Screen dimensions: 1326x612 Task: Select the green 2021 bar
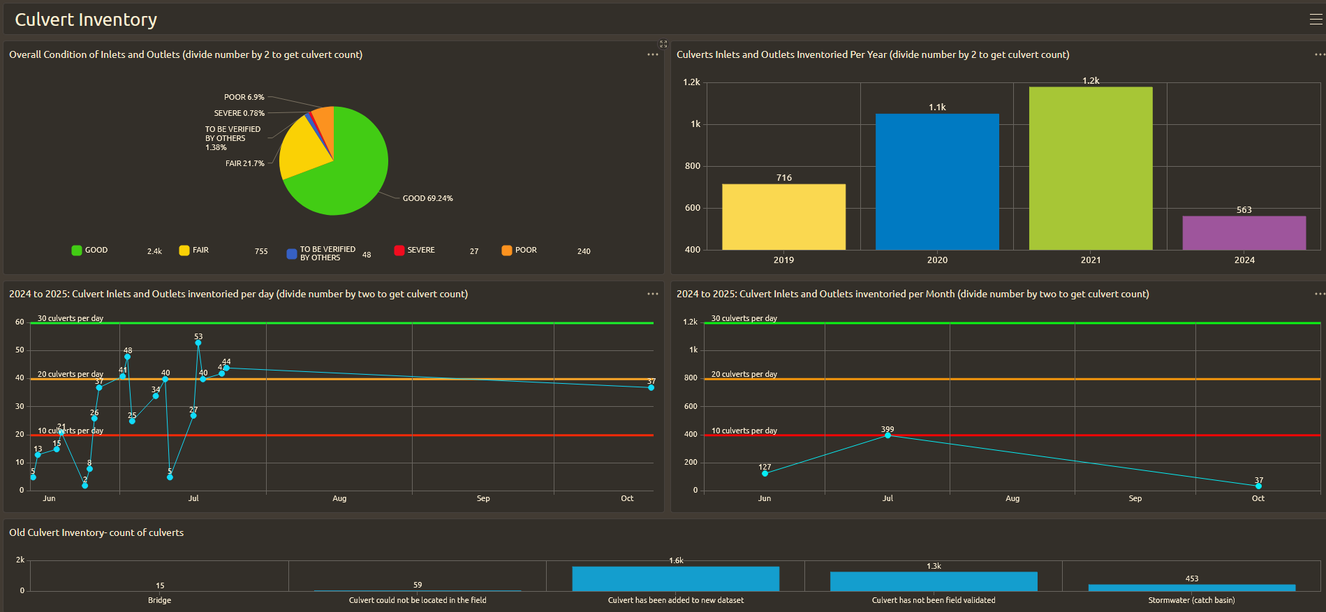point(1091,168)
